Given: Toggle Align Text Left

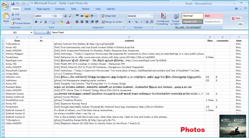Looking at the screenshot, I should click(x=77, y=22).
